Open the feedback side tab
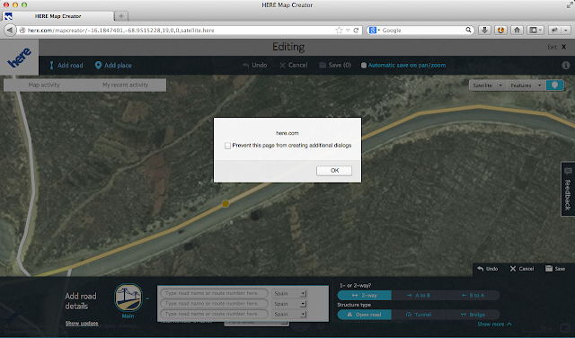This screenshot has width=575, height=338. 568,189
